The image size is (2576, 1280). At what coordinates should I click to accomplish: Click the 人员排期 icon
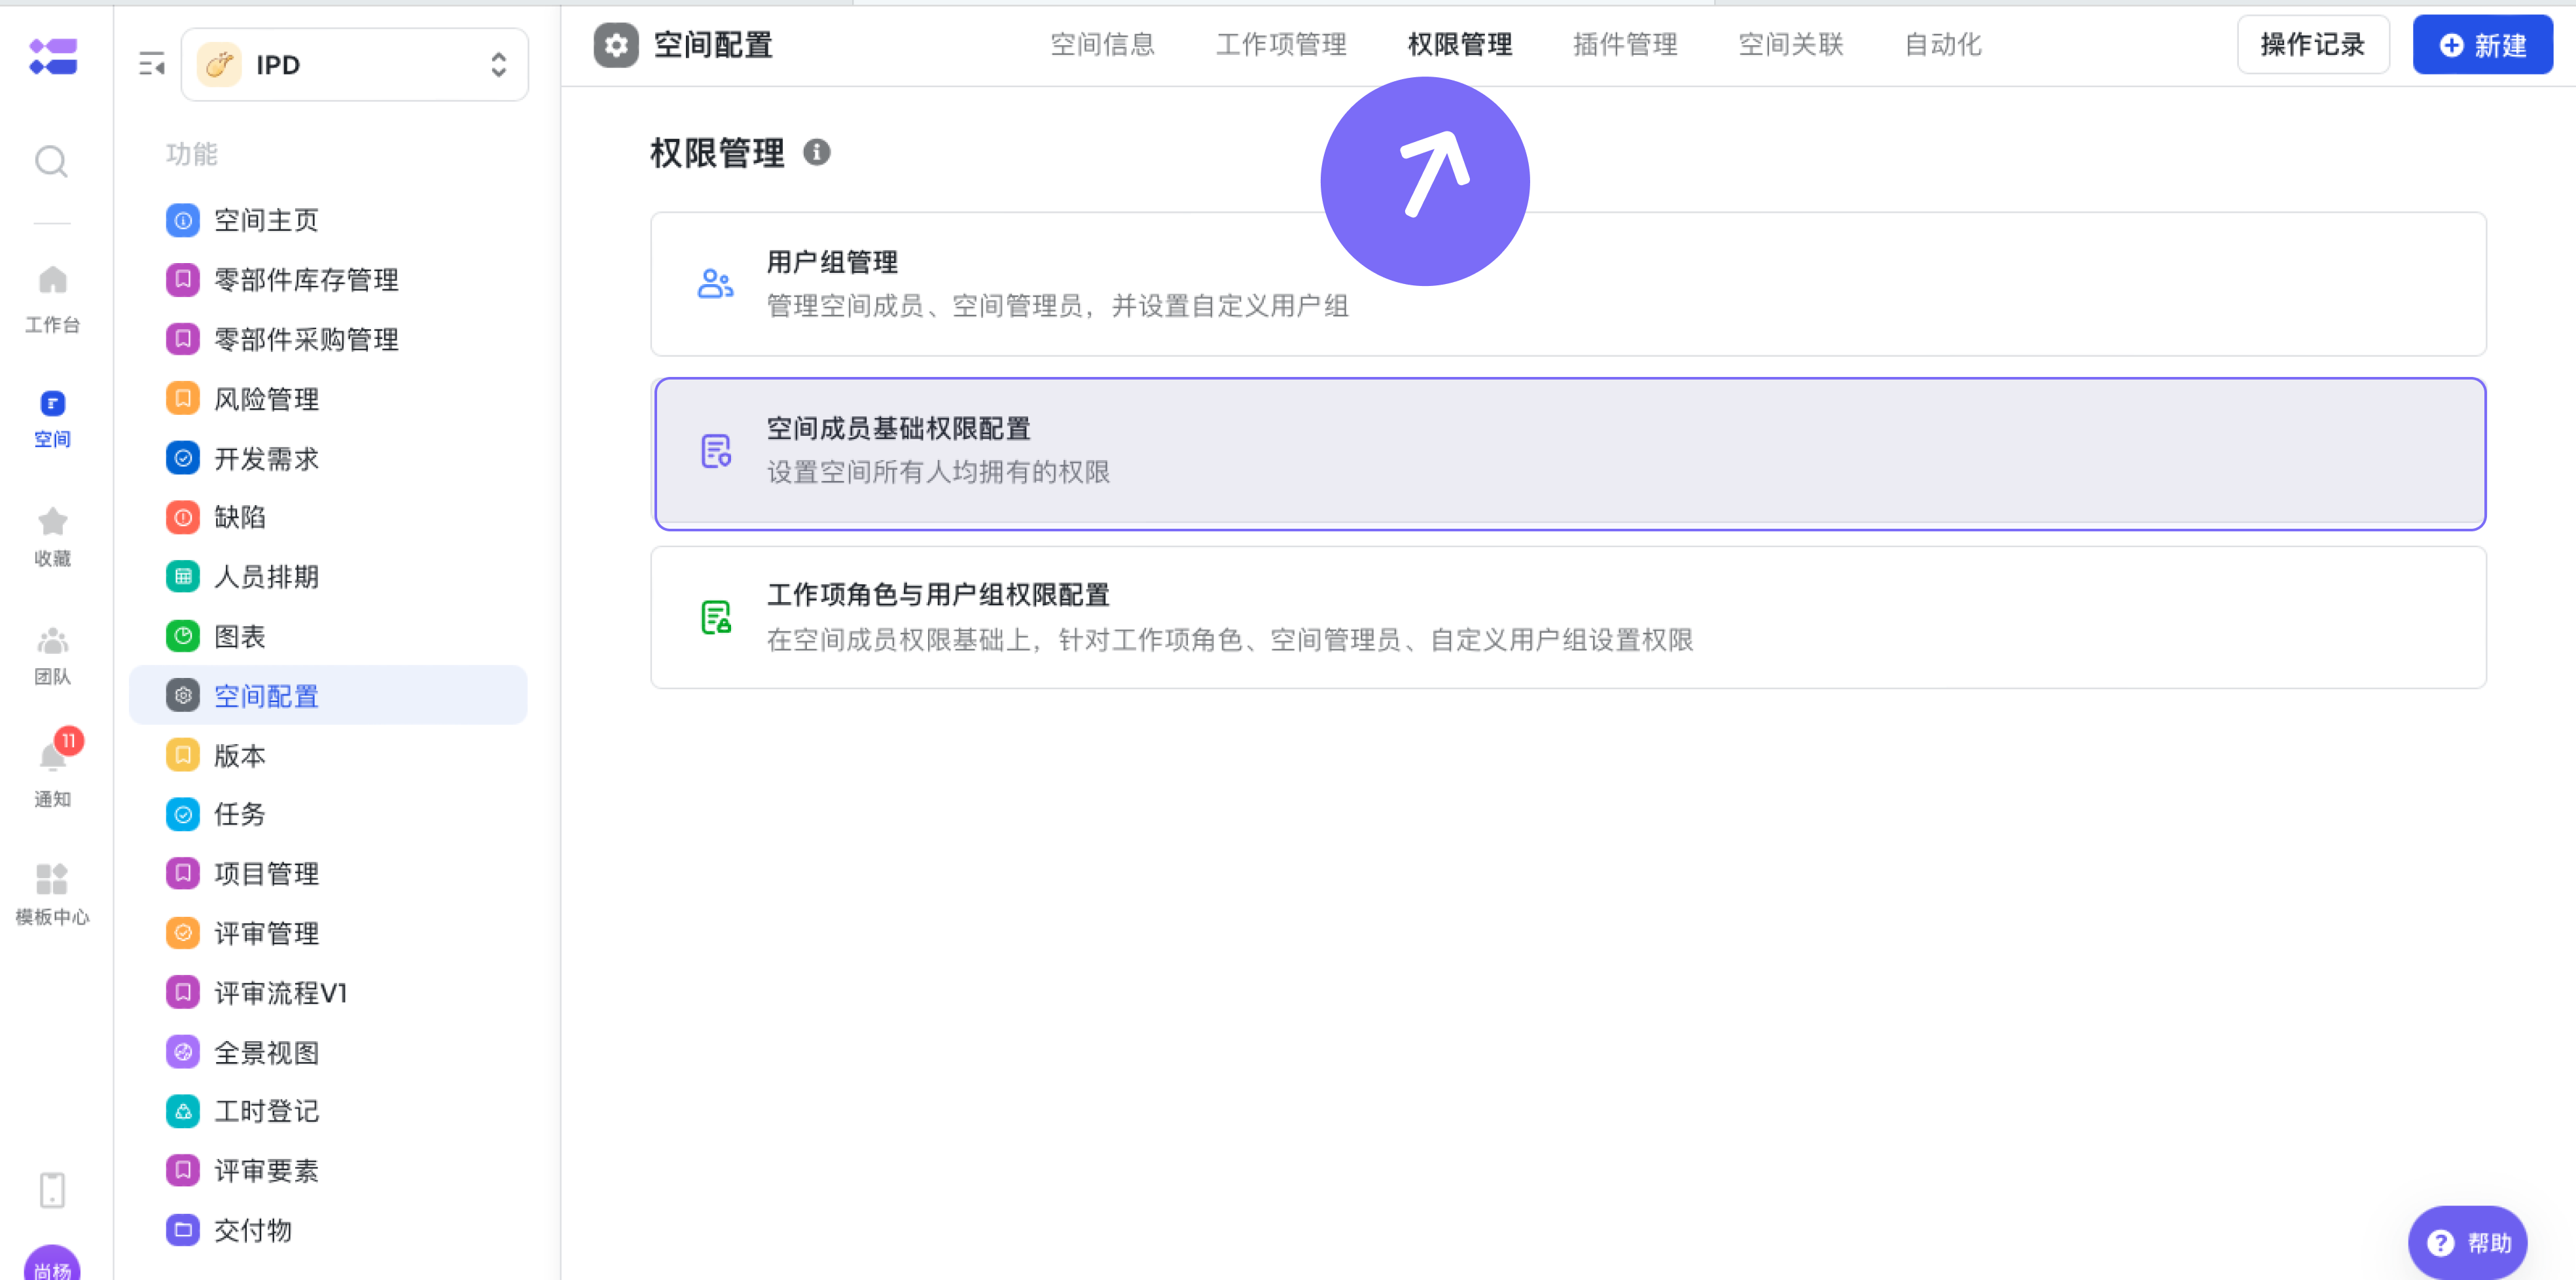coord(183,576)
